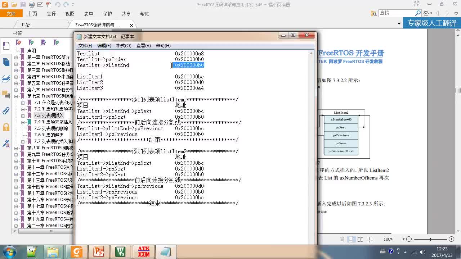Viewport: 461px width, 259px height.
Task: Click the 专家级人工翻译 banner button
Action: point(432,23)
